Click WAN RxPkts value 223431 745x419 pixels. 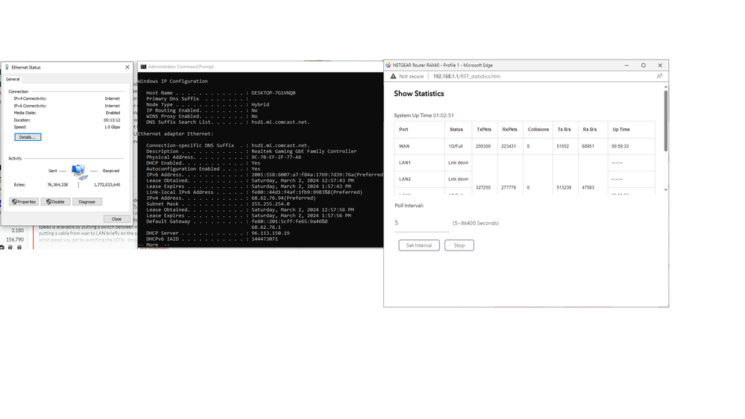coord(509,146)
